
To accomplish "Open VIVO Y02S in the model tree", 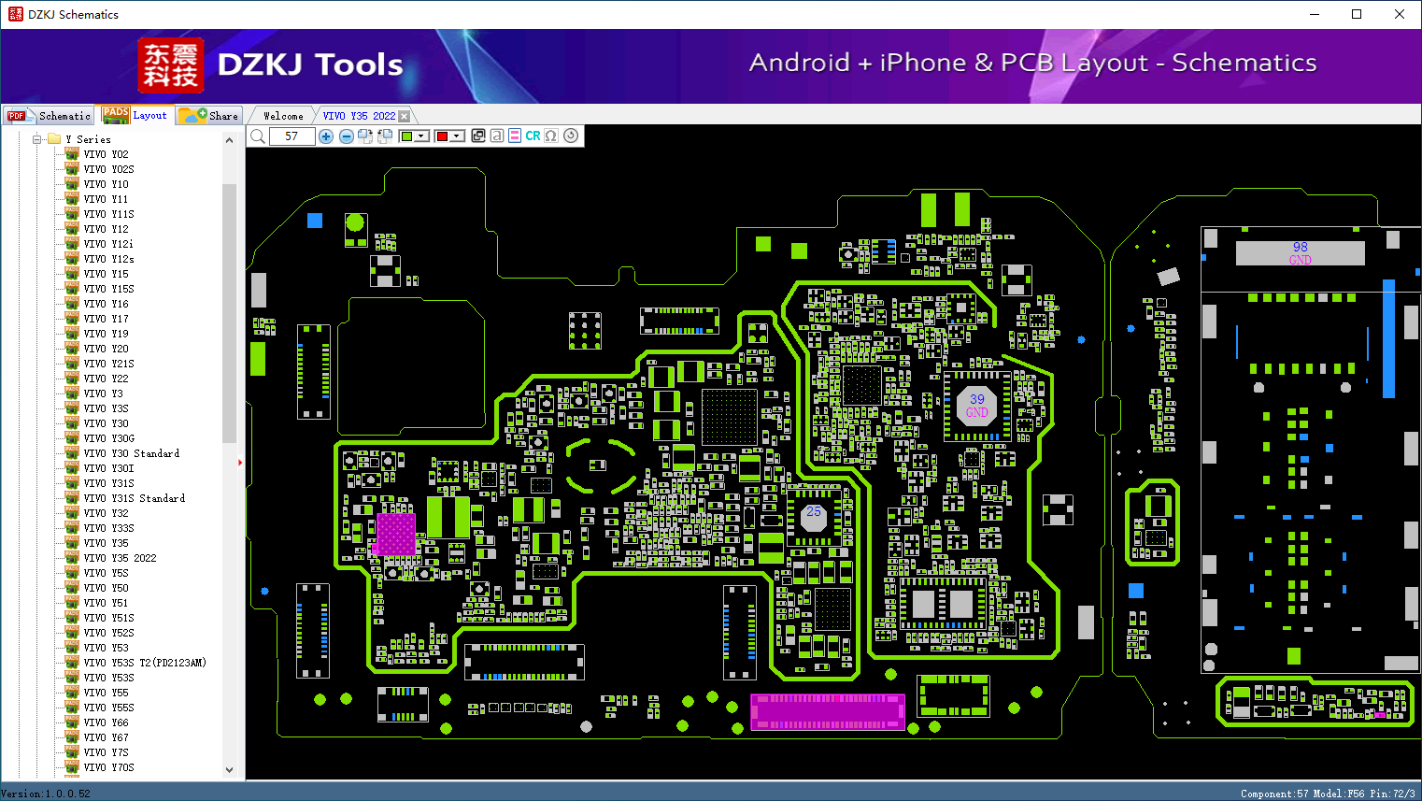I will (108, 169).
